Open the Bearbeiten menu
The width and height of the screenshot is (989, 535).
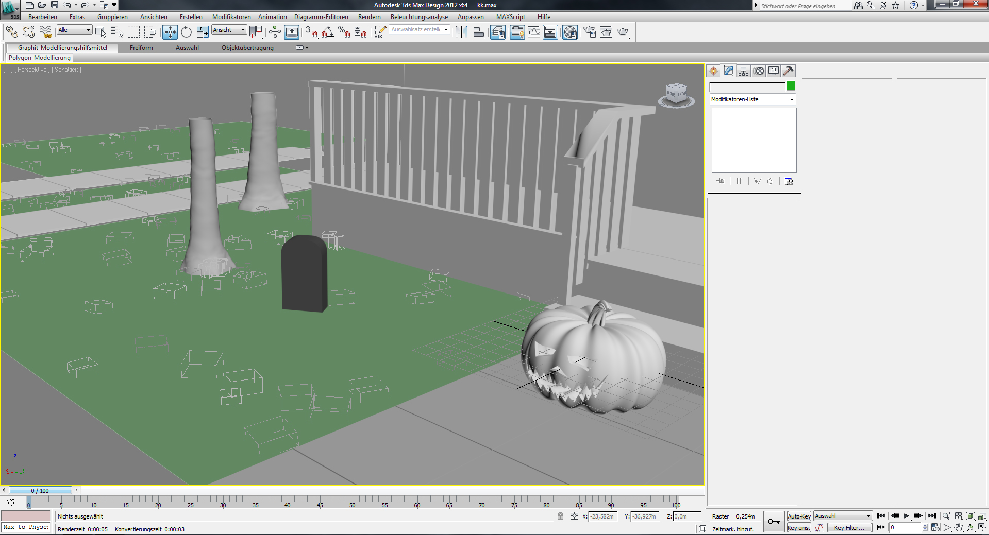[x=43, y=17]
